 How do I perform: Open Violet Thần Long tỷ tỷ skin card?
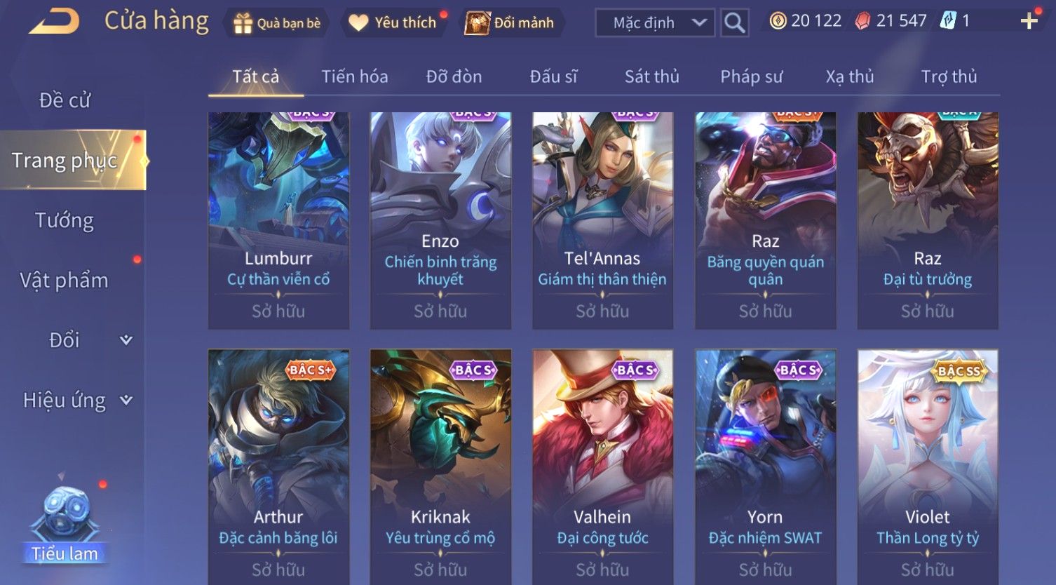coord(928,466)
